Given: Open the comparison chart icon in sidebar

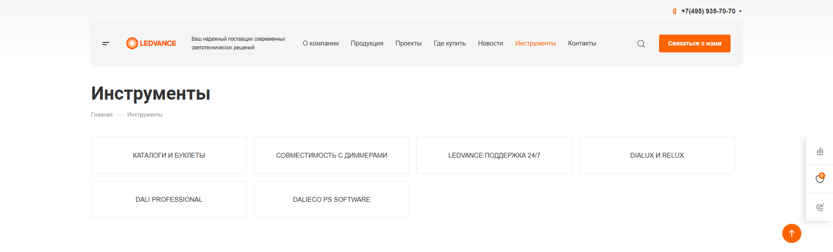Looking at the screenshot, I should (x=820, y=151).
